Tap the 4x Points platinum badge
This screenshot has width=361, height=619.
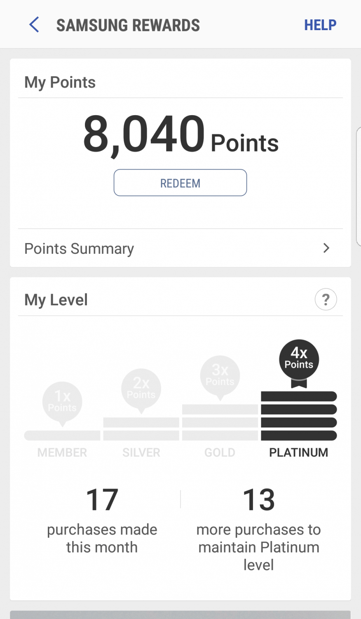tap(299, 360)
